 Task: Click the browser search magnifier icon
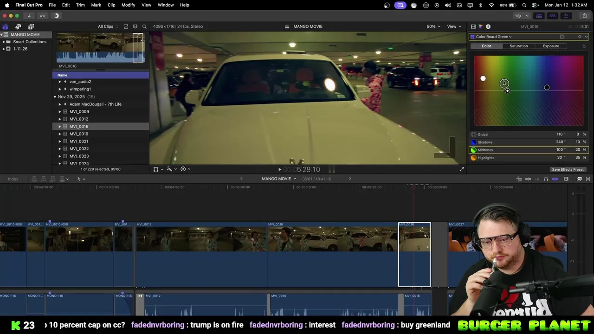(x=144, y=26)
